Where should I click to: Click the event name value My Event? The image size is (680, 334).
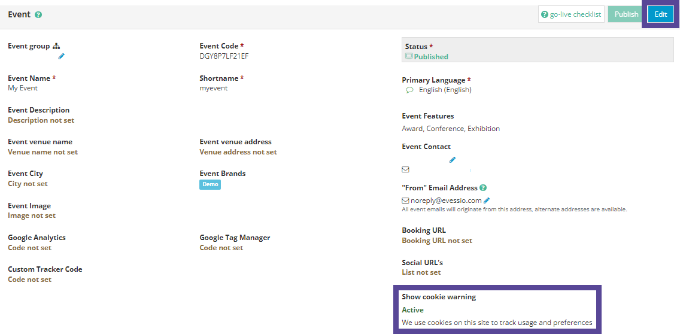23,88
